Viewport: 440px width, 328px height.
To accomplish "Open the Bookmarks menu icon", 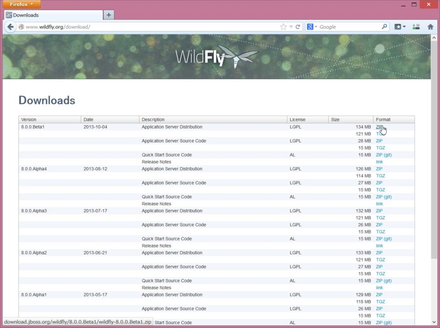I will pos(398,26).
